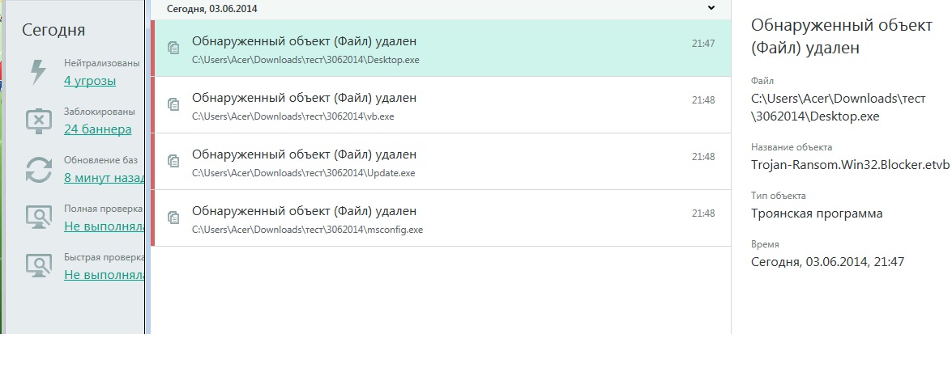
Task: Click the database update refresh arrows icon
Action: click(38, 169)
